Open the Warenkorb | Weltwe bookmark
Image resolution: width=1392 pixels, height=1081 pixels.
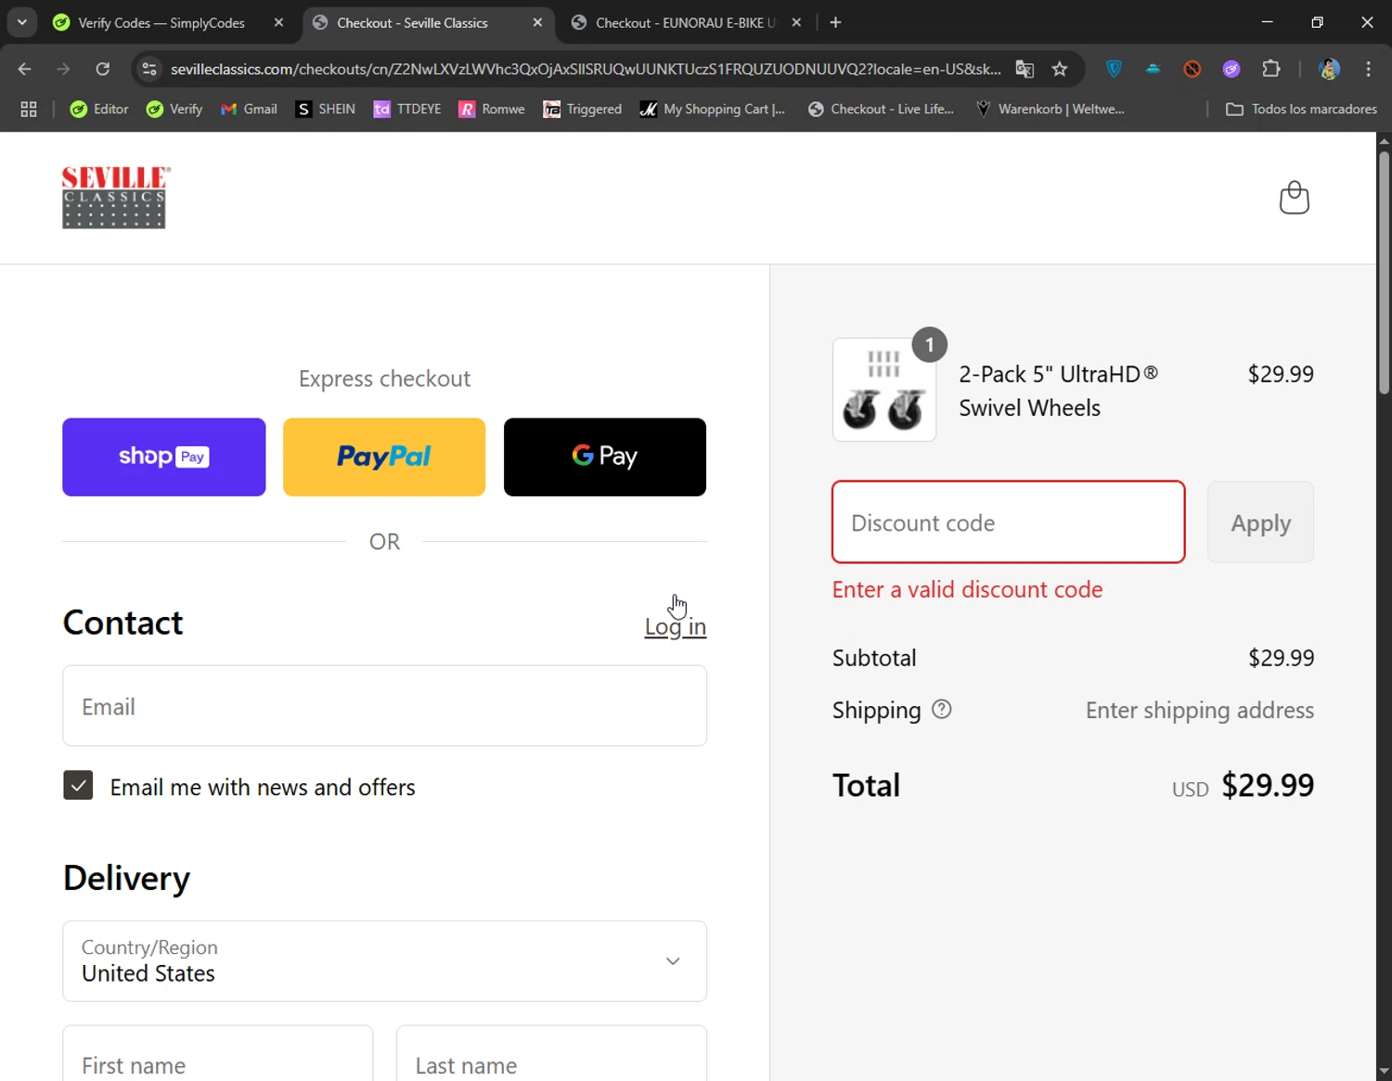coord(1050,109)
